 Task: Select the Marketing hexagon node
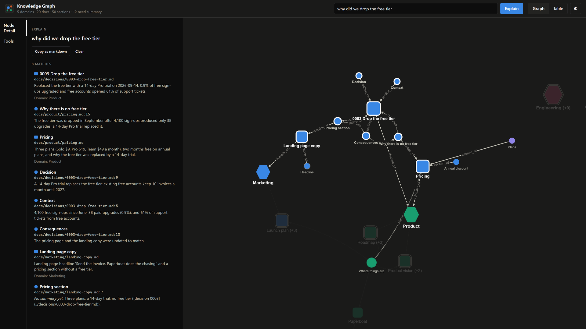click(263, 172)
